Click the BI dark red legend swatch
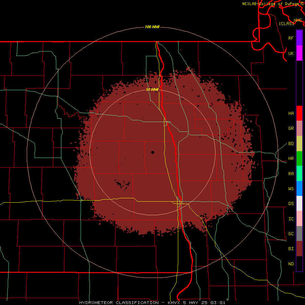 tap(299, 249)
